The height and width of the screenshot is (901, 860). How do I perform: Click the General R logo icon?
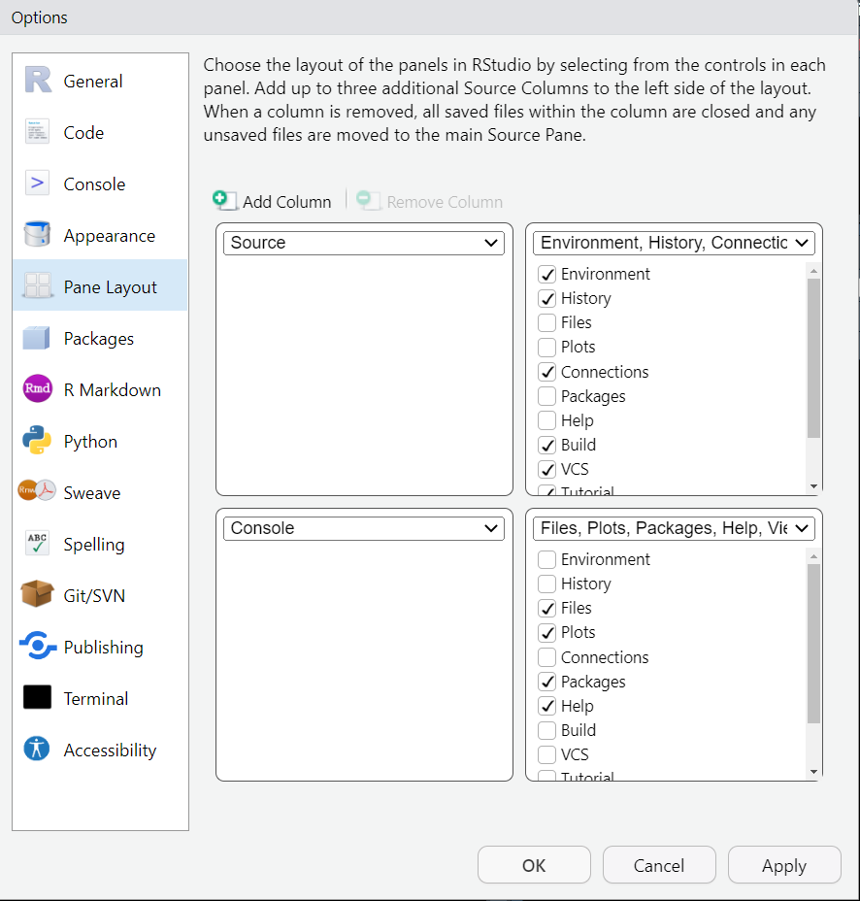pyautogui.click(x=37, y=81)
